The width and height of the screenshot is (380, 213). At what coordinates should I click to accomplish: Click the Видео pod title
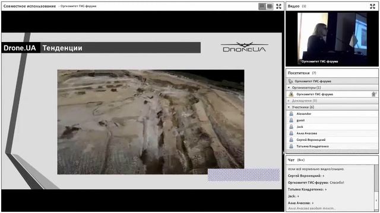tap(293, 7)
